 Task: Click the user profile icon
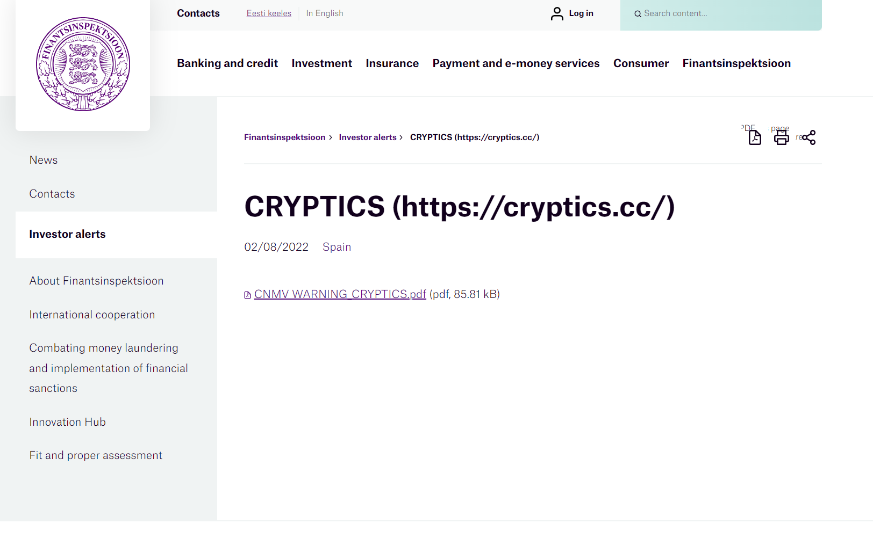click(557, 13)
